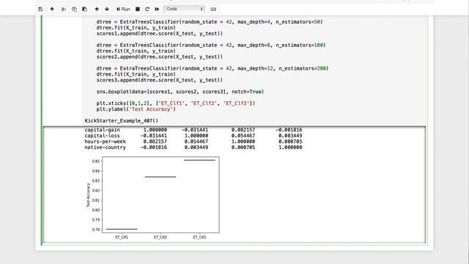Viewport: 469px width, 264px height.
Task: Click the ET_Clf2 x-axis label
Action: [x=160, y=237]
